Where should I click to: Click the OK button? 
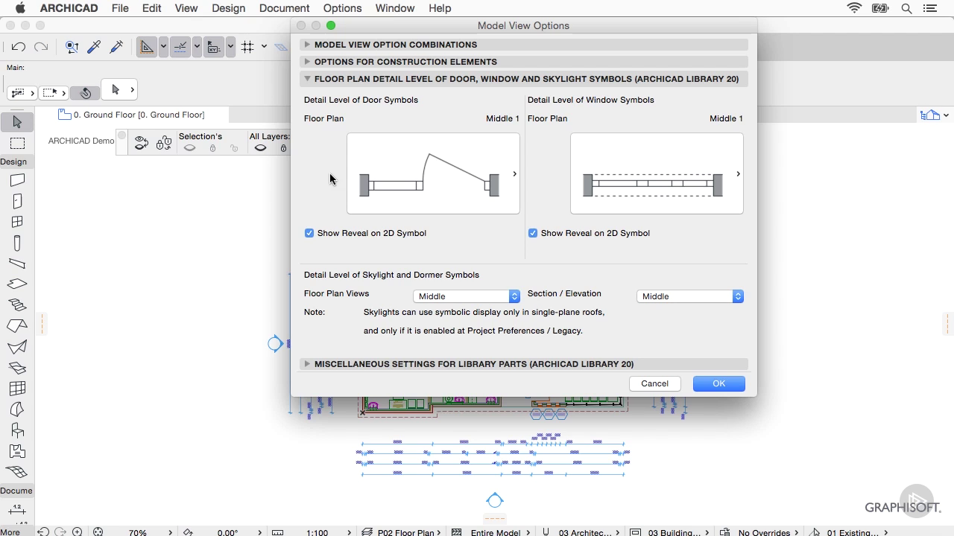(x=718, y=383)
